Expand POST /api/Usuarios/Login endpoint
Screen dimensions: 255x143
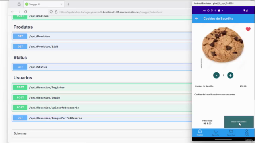tap(102, 97)
